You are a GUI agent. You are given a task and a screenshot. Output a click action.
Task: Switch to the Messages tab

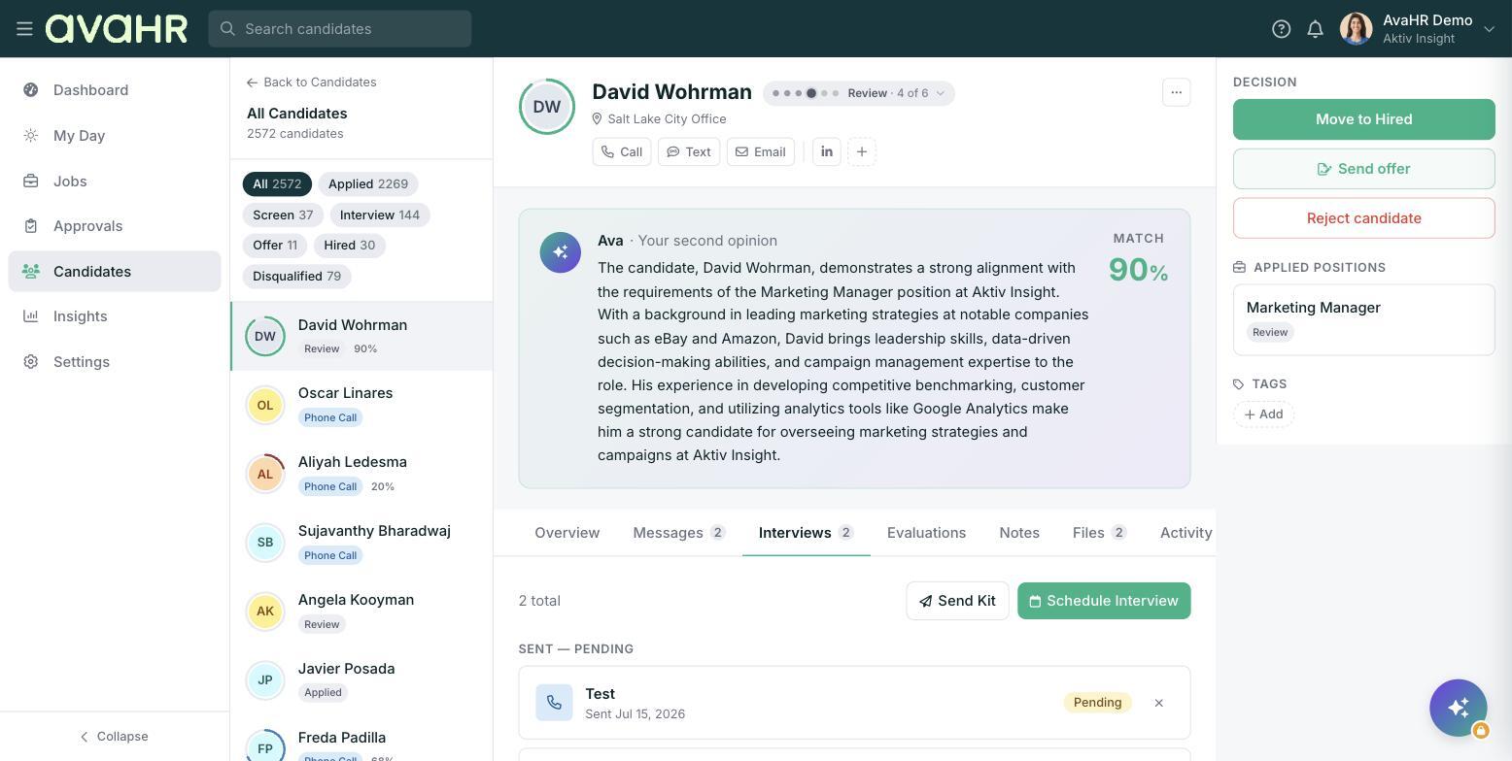pyautogui.click(x=679, y=533)
